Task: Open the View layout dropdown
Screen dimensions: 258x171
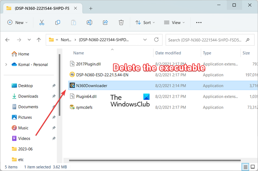Action: [x=174, y=22]
